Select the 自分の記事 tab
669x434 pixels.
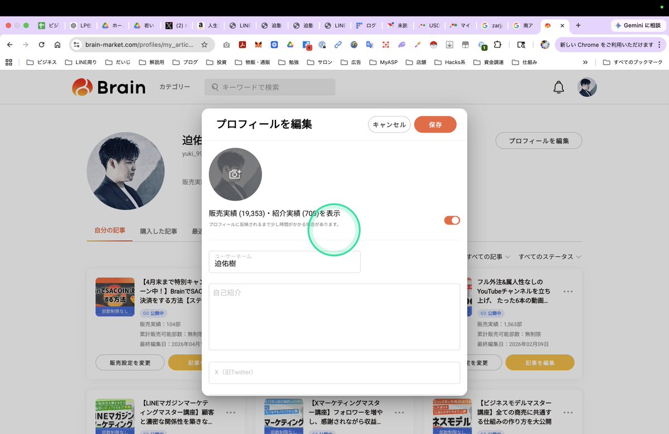coord(110,231)
